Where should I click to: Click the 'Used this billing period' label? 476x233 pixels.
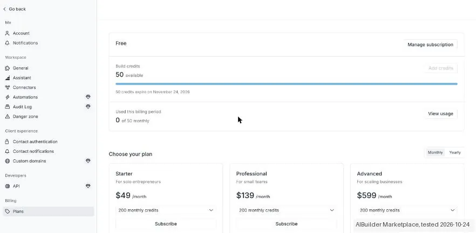138,112
